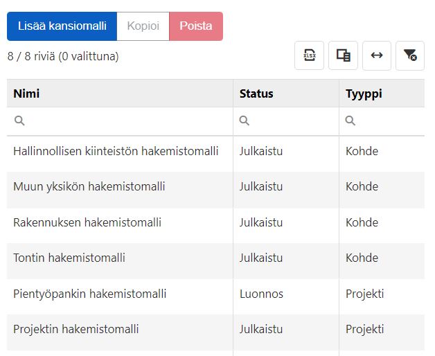
Task: Clear all filters with funnel icon
Action: (410, 55)
